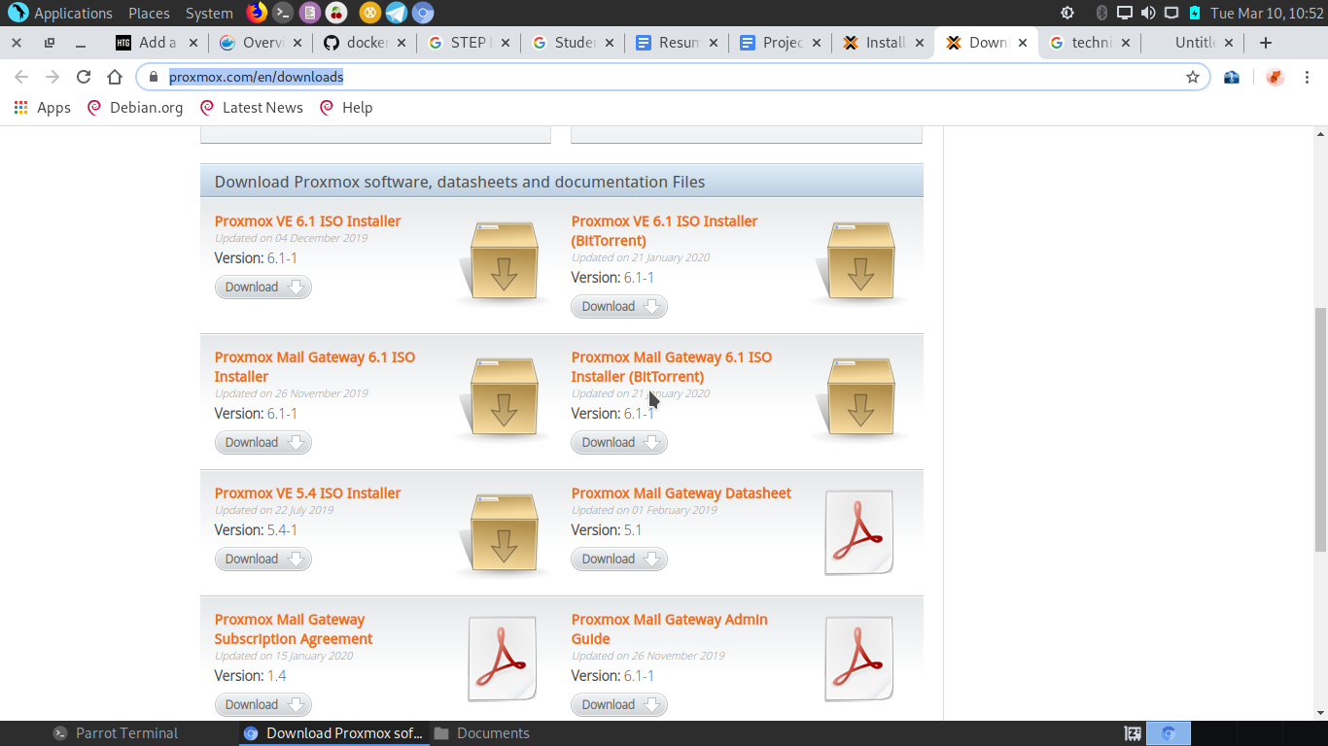1328x746 pixels.
Task: Open the Latest News bookmark
Action: [x=251, y=108]
